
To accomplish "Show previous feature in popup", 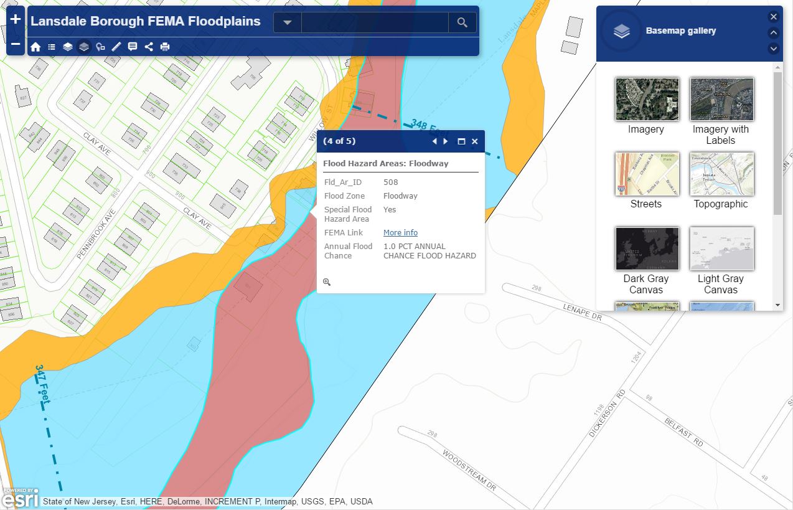I will coord(434,141).
